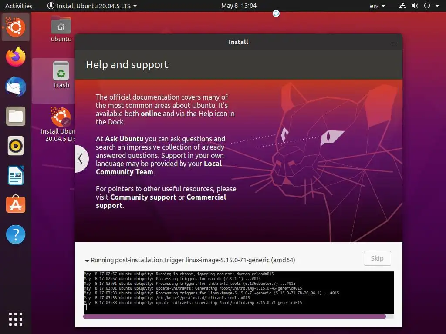The height and width of the screenshot is (334, 446).
Task: Open the 'Commercial support' link
Action: 161,201
